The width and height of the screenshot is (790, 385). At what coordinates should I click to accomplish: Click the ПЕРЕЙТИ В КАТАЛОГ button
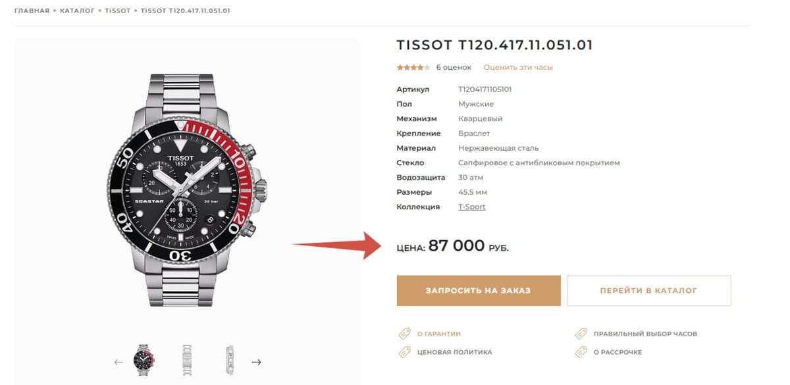649,290
